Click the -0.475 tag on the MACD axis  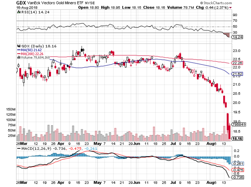[238, 170]
